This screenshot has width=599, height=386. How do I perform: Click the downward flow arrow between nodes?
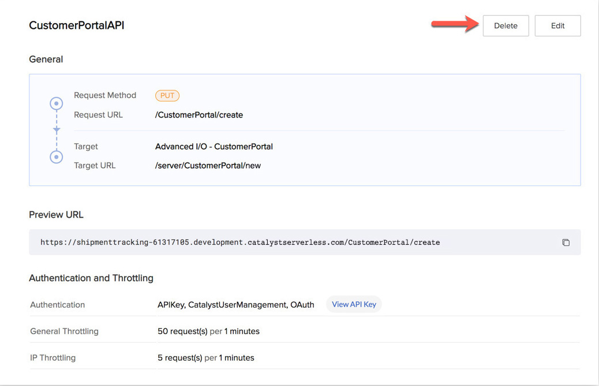tap(57, 130)
